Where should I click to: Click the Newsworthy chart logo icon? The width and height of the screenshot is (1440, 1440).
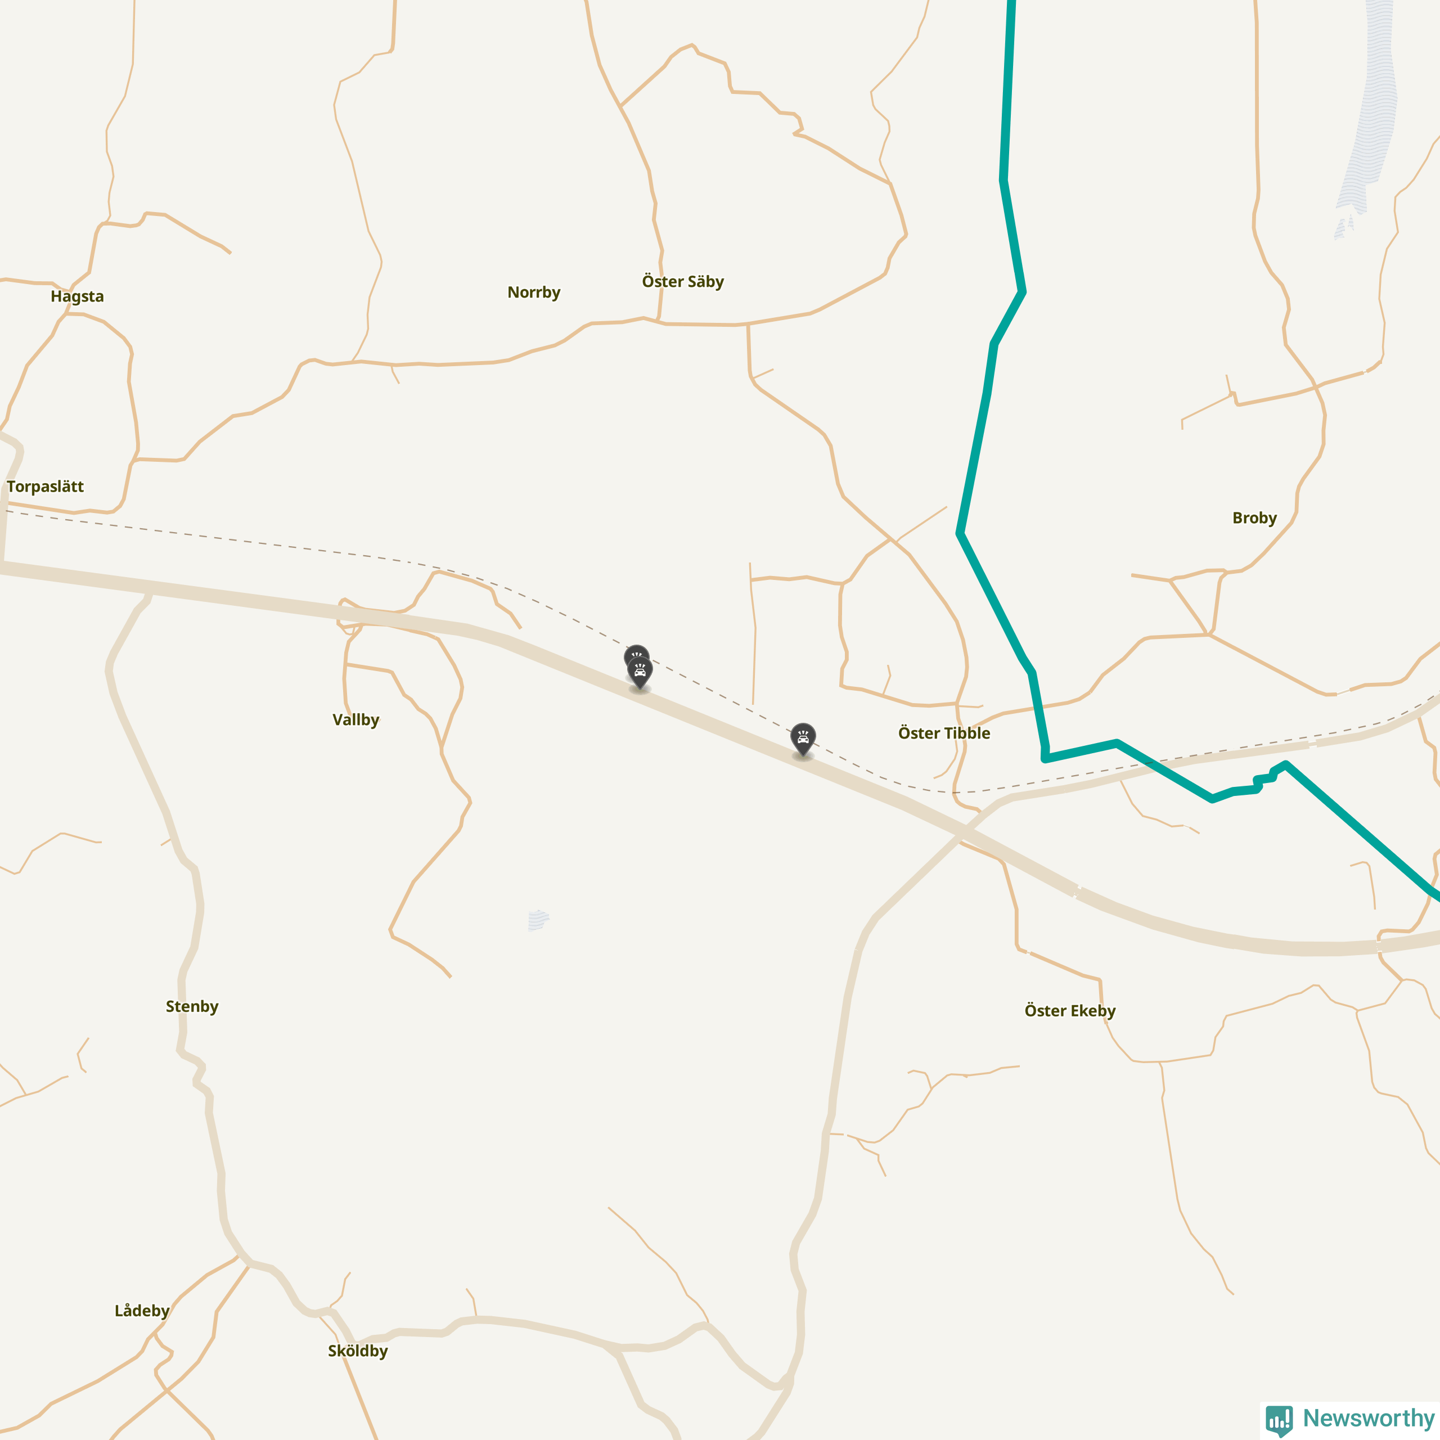coord(1279,1420)
